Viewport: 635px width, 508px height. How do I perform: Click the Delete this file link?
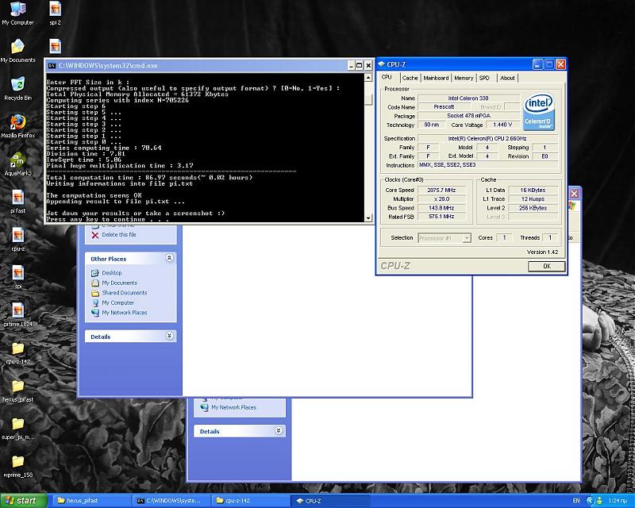119,235
